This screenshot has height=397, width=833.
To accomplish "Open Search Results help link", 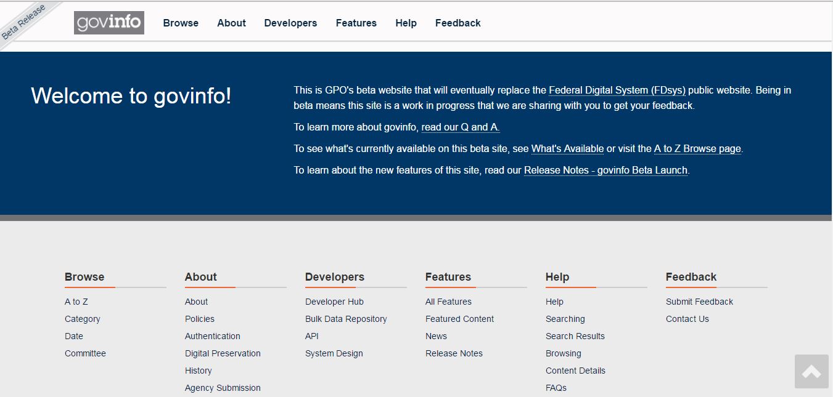I will point(575,336).
